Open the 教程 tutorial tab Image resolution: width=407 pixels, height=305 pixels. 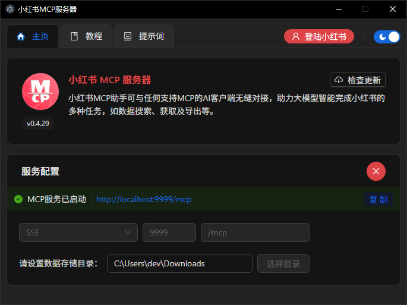86,36
